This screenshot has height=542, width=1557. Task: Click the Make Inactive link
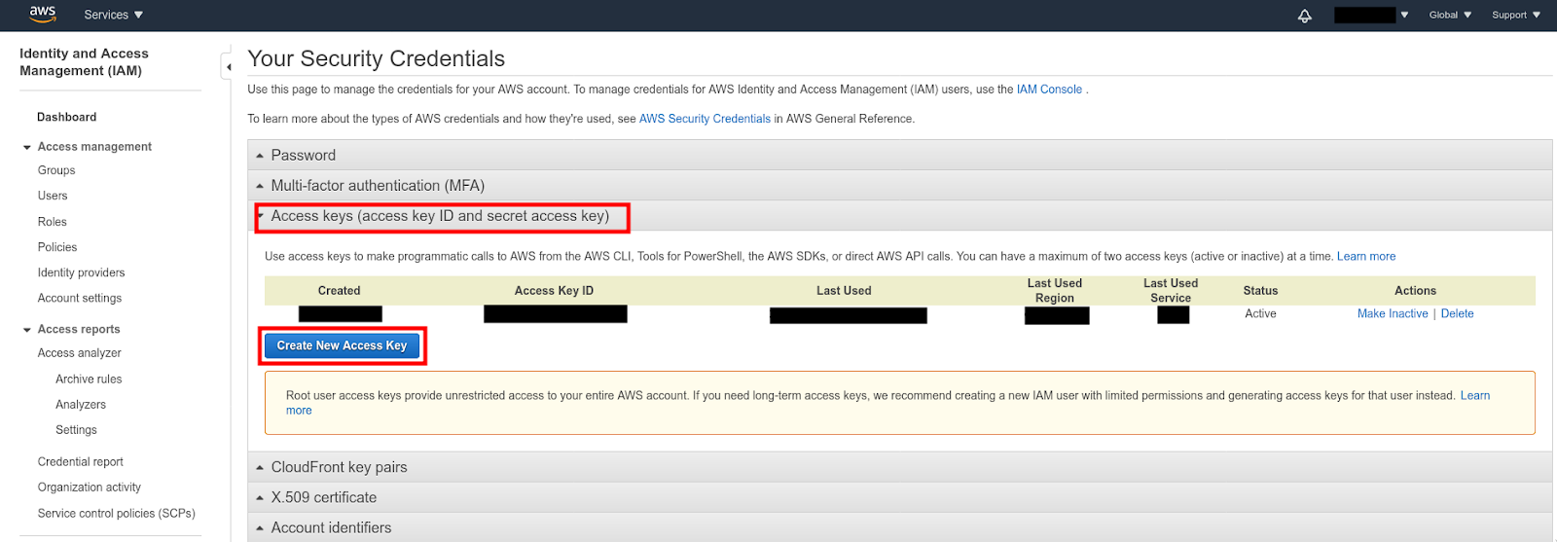pos(1393,313)
